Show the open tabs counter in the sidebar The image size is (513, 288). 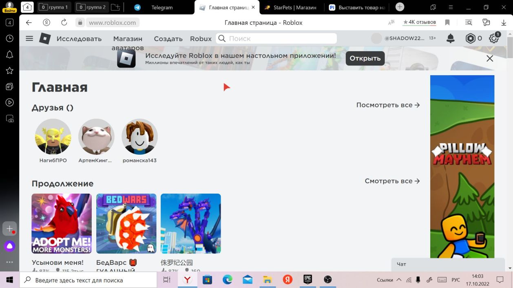(x=10, y=23)
